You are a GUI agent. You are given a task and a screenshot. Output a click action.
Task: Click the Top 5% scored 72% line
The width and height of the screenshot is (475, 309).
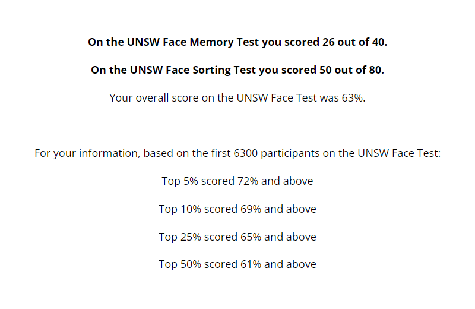(237, 181)
